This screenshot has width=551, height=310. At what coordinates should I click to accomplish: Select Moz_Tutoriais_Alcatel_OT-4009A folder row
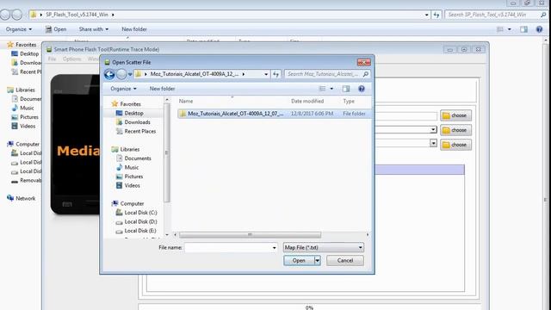click(275, 114)
